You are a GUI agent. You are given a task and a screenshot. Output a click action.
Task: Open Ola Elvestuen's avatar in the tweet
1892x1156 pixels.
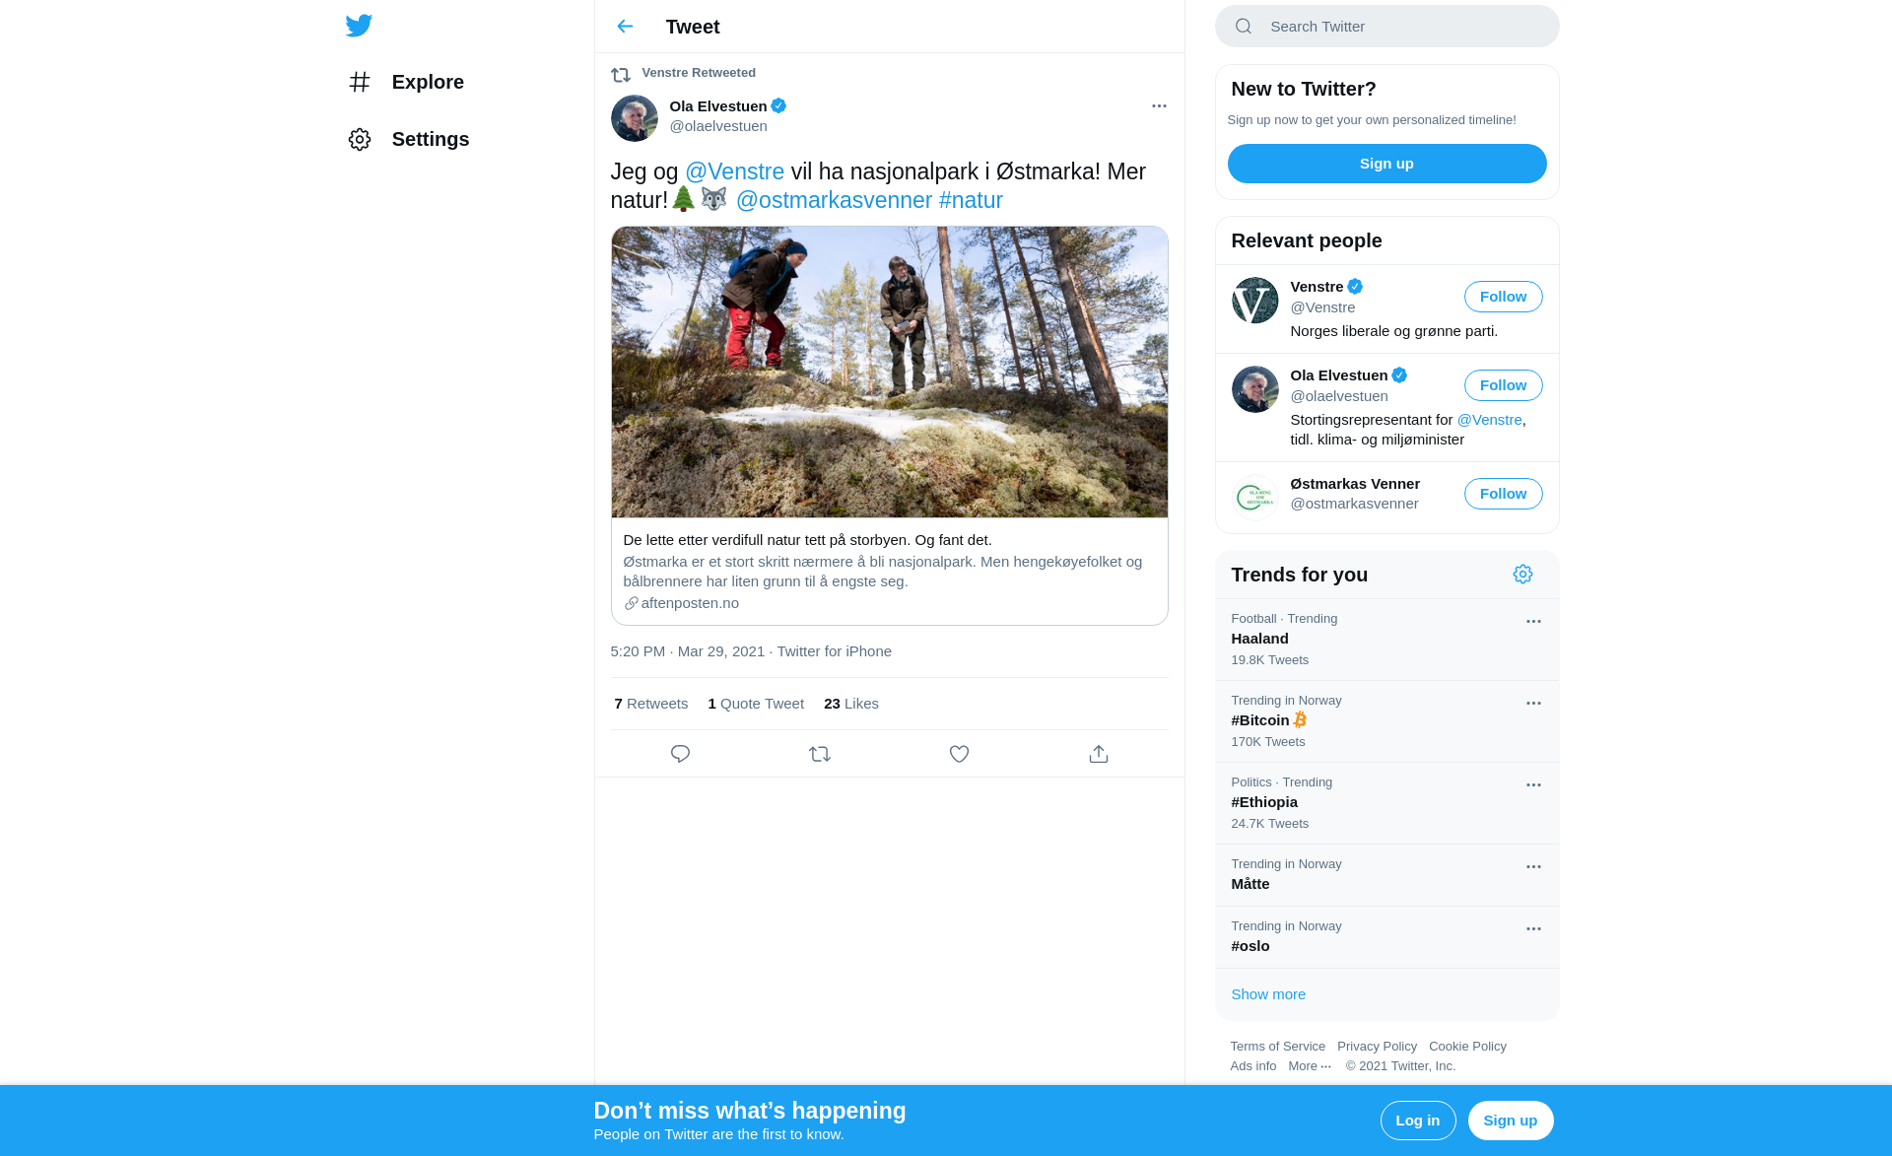click(x=635, y=118)
